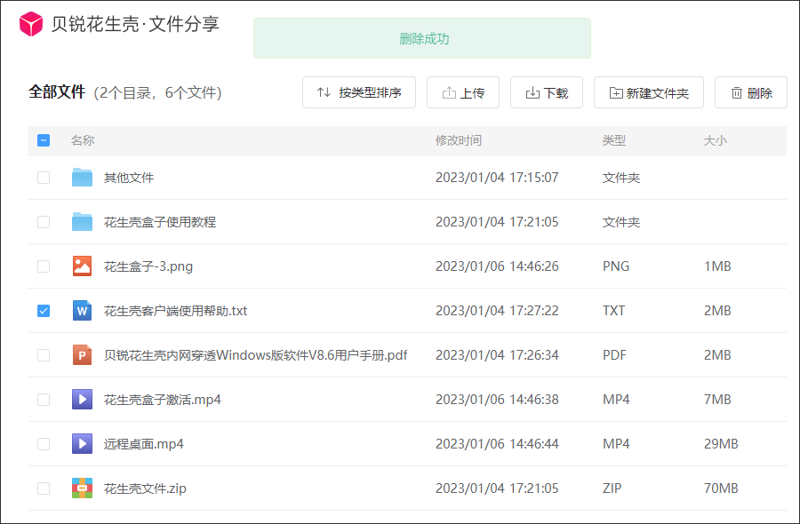The width and height of the screenshot is (800, 524).
Task: Create a folder with 新建文件夹 button
Action: tap(649, 93)
